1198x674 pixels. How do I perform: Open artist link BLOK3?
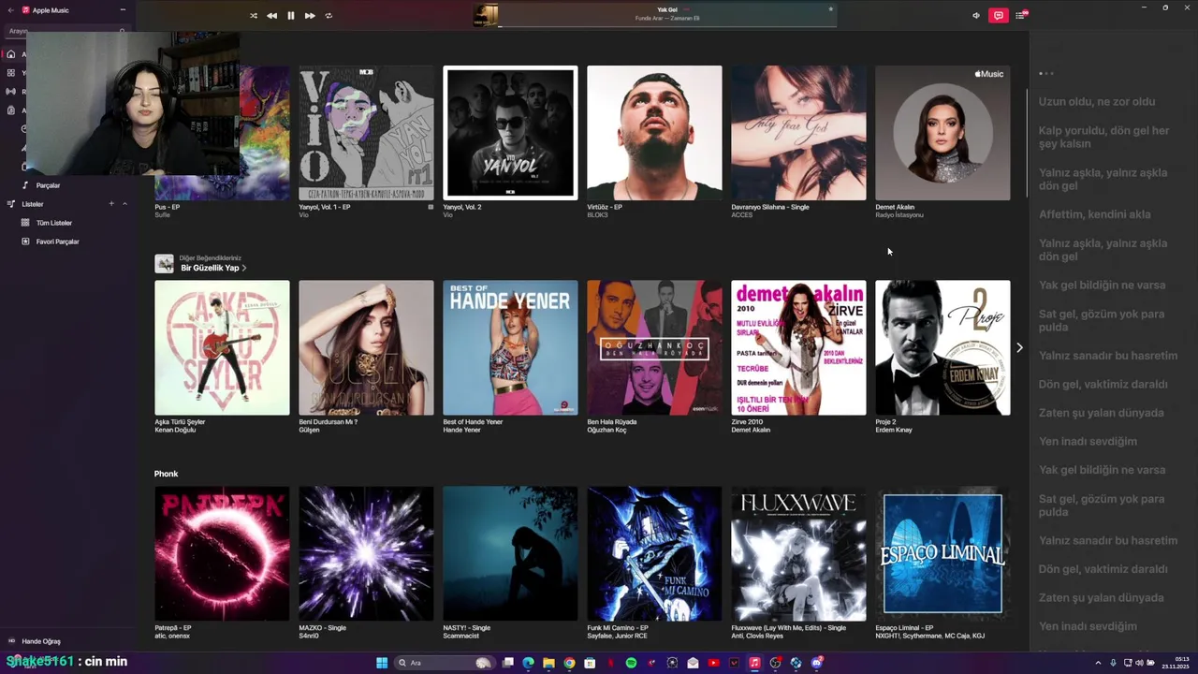pos(597,215)
